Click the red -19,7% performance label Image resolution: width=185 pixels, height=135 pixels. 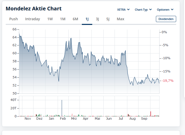click(168, 81)
